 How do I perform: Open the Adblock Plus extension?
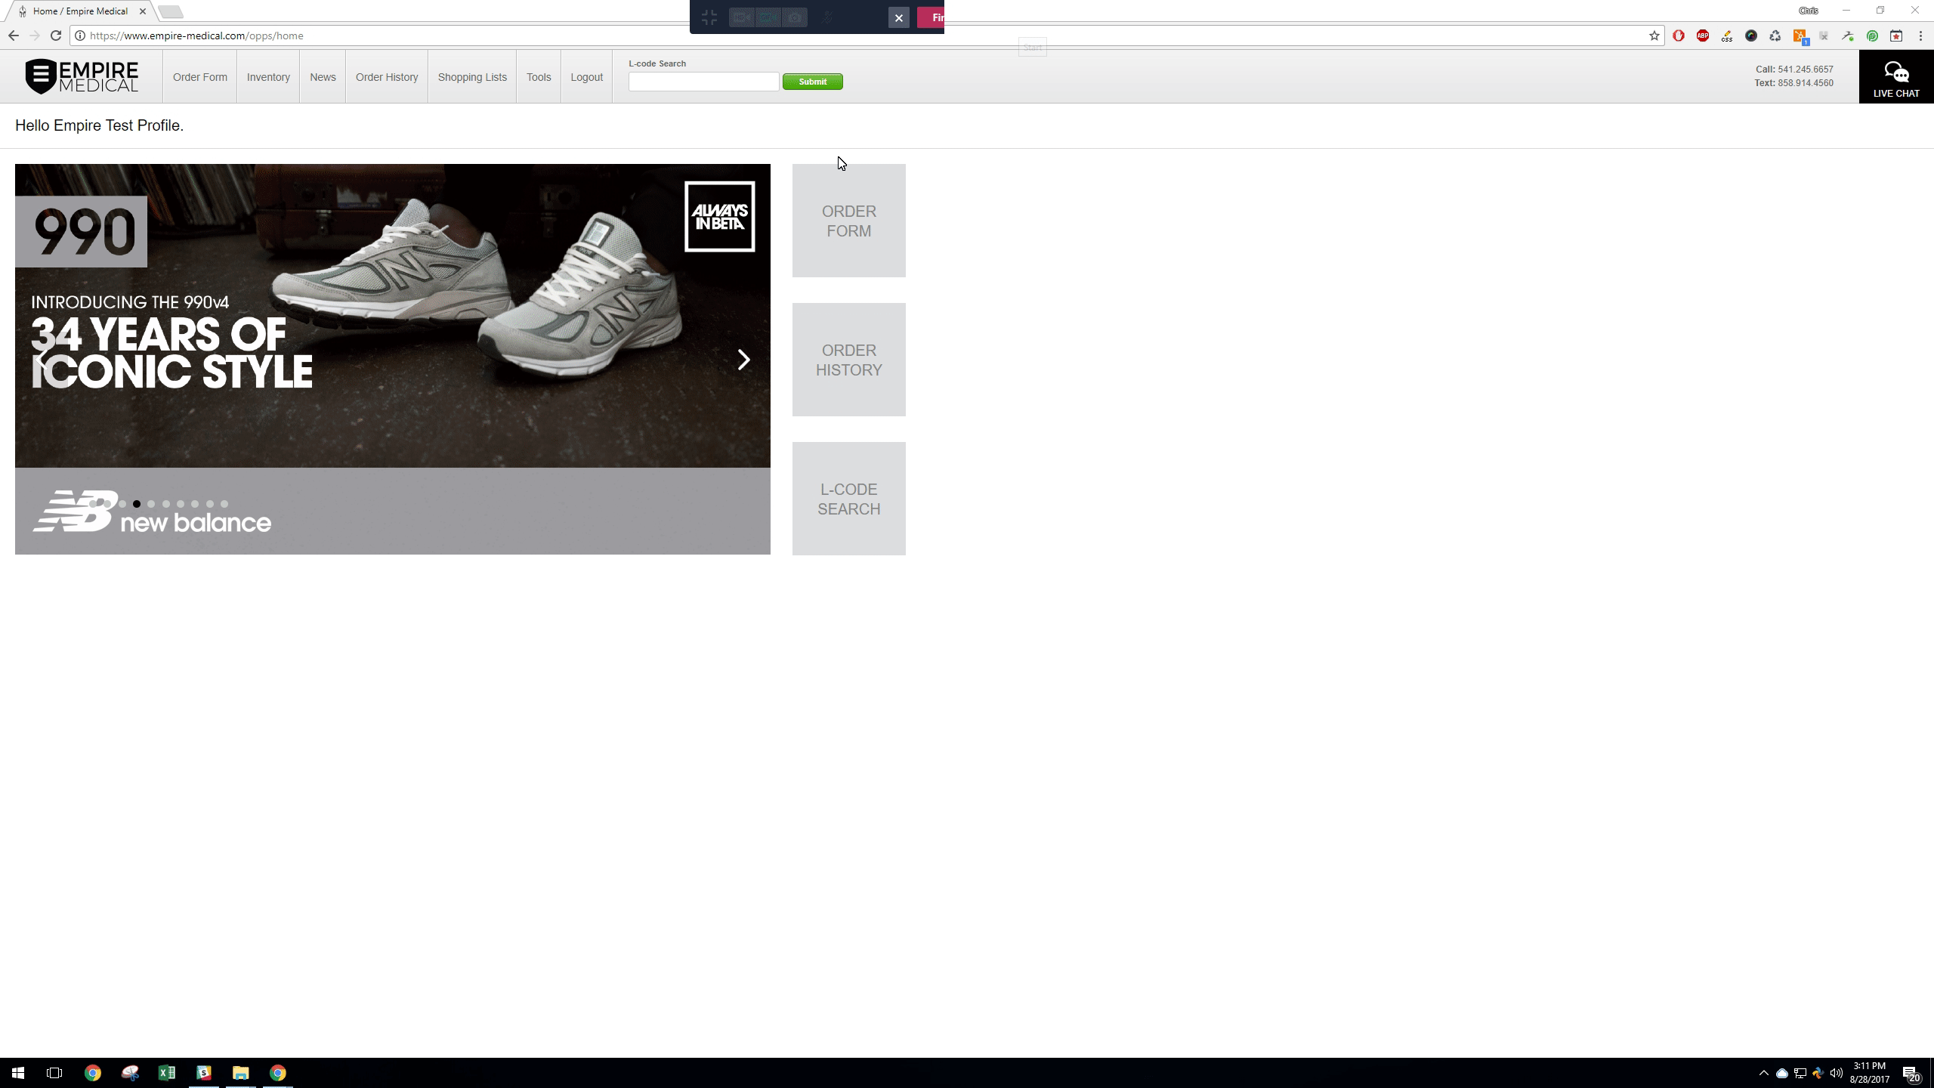click(x=1703, y=36)
